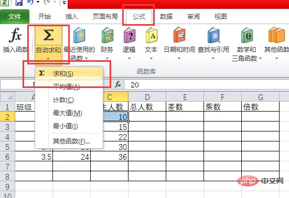Switch to the Formulas (公式) tab
The height and width of the screenshot is (198, 289).
pyautogui.click(x=139, y=17)
